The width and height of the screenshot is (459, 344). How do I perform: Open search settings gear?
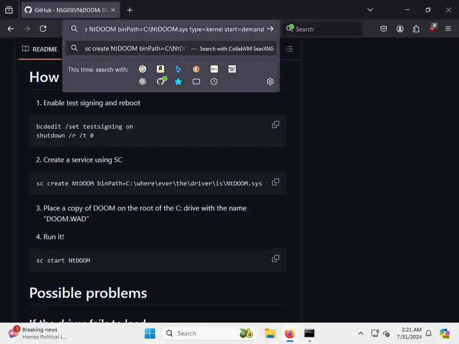click(x=270, y=82)
